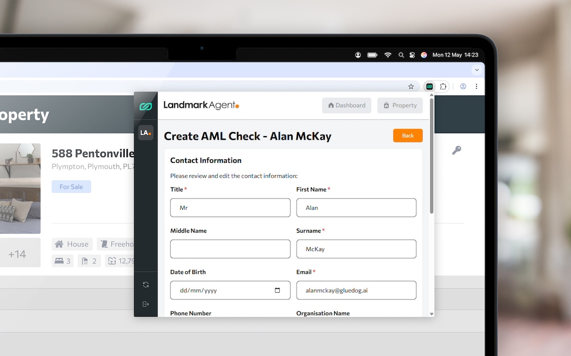Click the Landmark Agent logo

pos(201,105)
